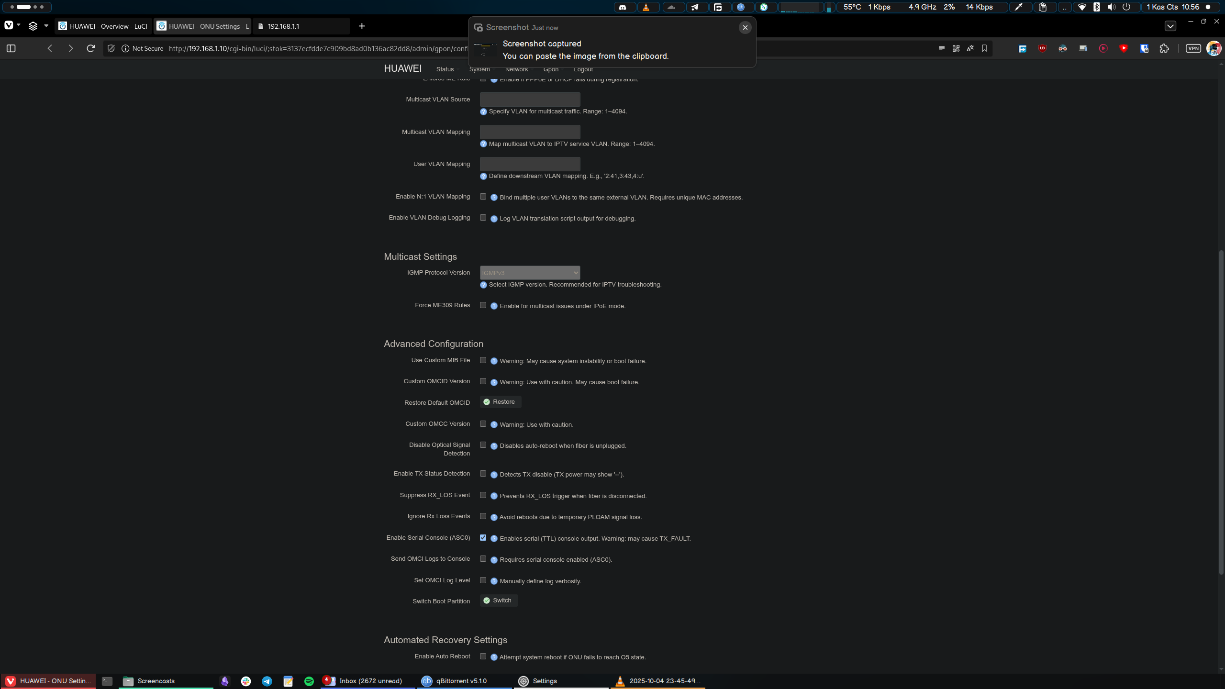The height and width of the screenshot is (689, 1225).
Task: Go forward to next page
Action: point(71,48)
